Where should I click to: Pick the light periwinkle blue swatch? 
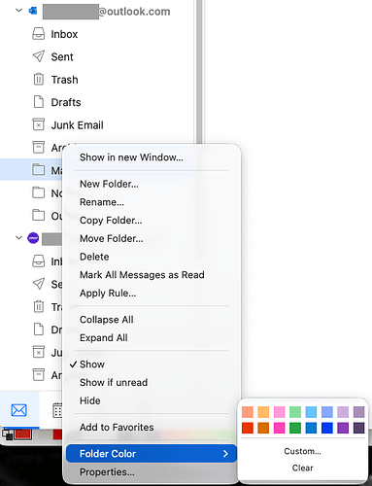(327, 412)
